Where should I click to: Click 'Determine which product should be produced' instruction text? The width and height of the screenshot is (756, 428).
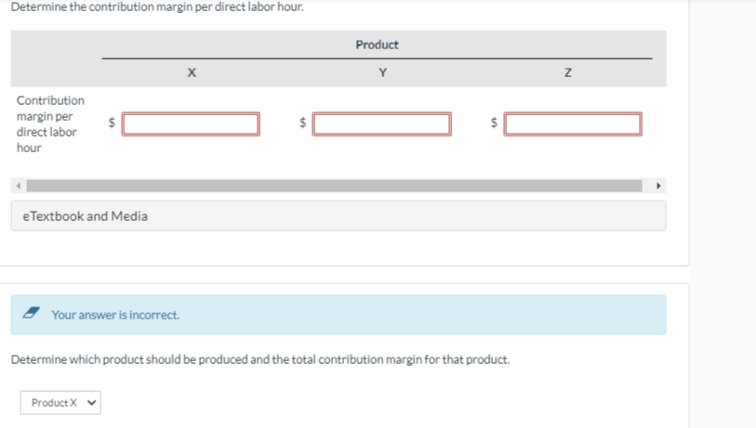click(260, 359)
